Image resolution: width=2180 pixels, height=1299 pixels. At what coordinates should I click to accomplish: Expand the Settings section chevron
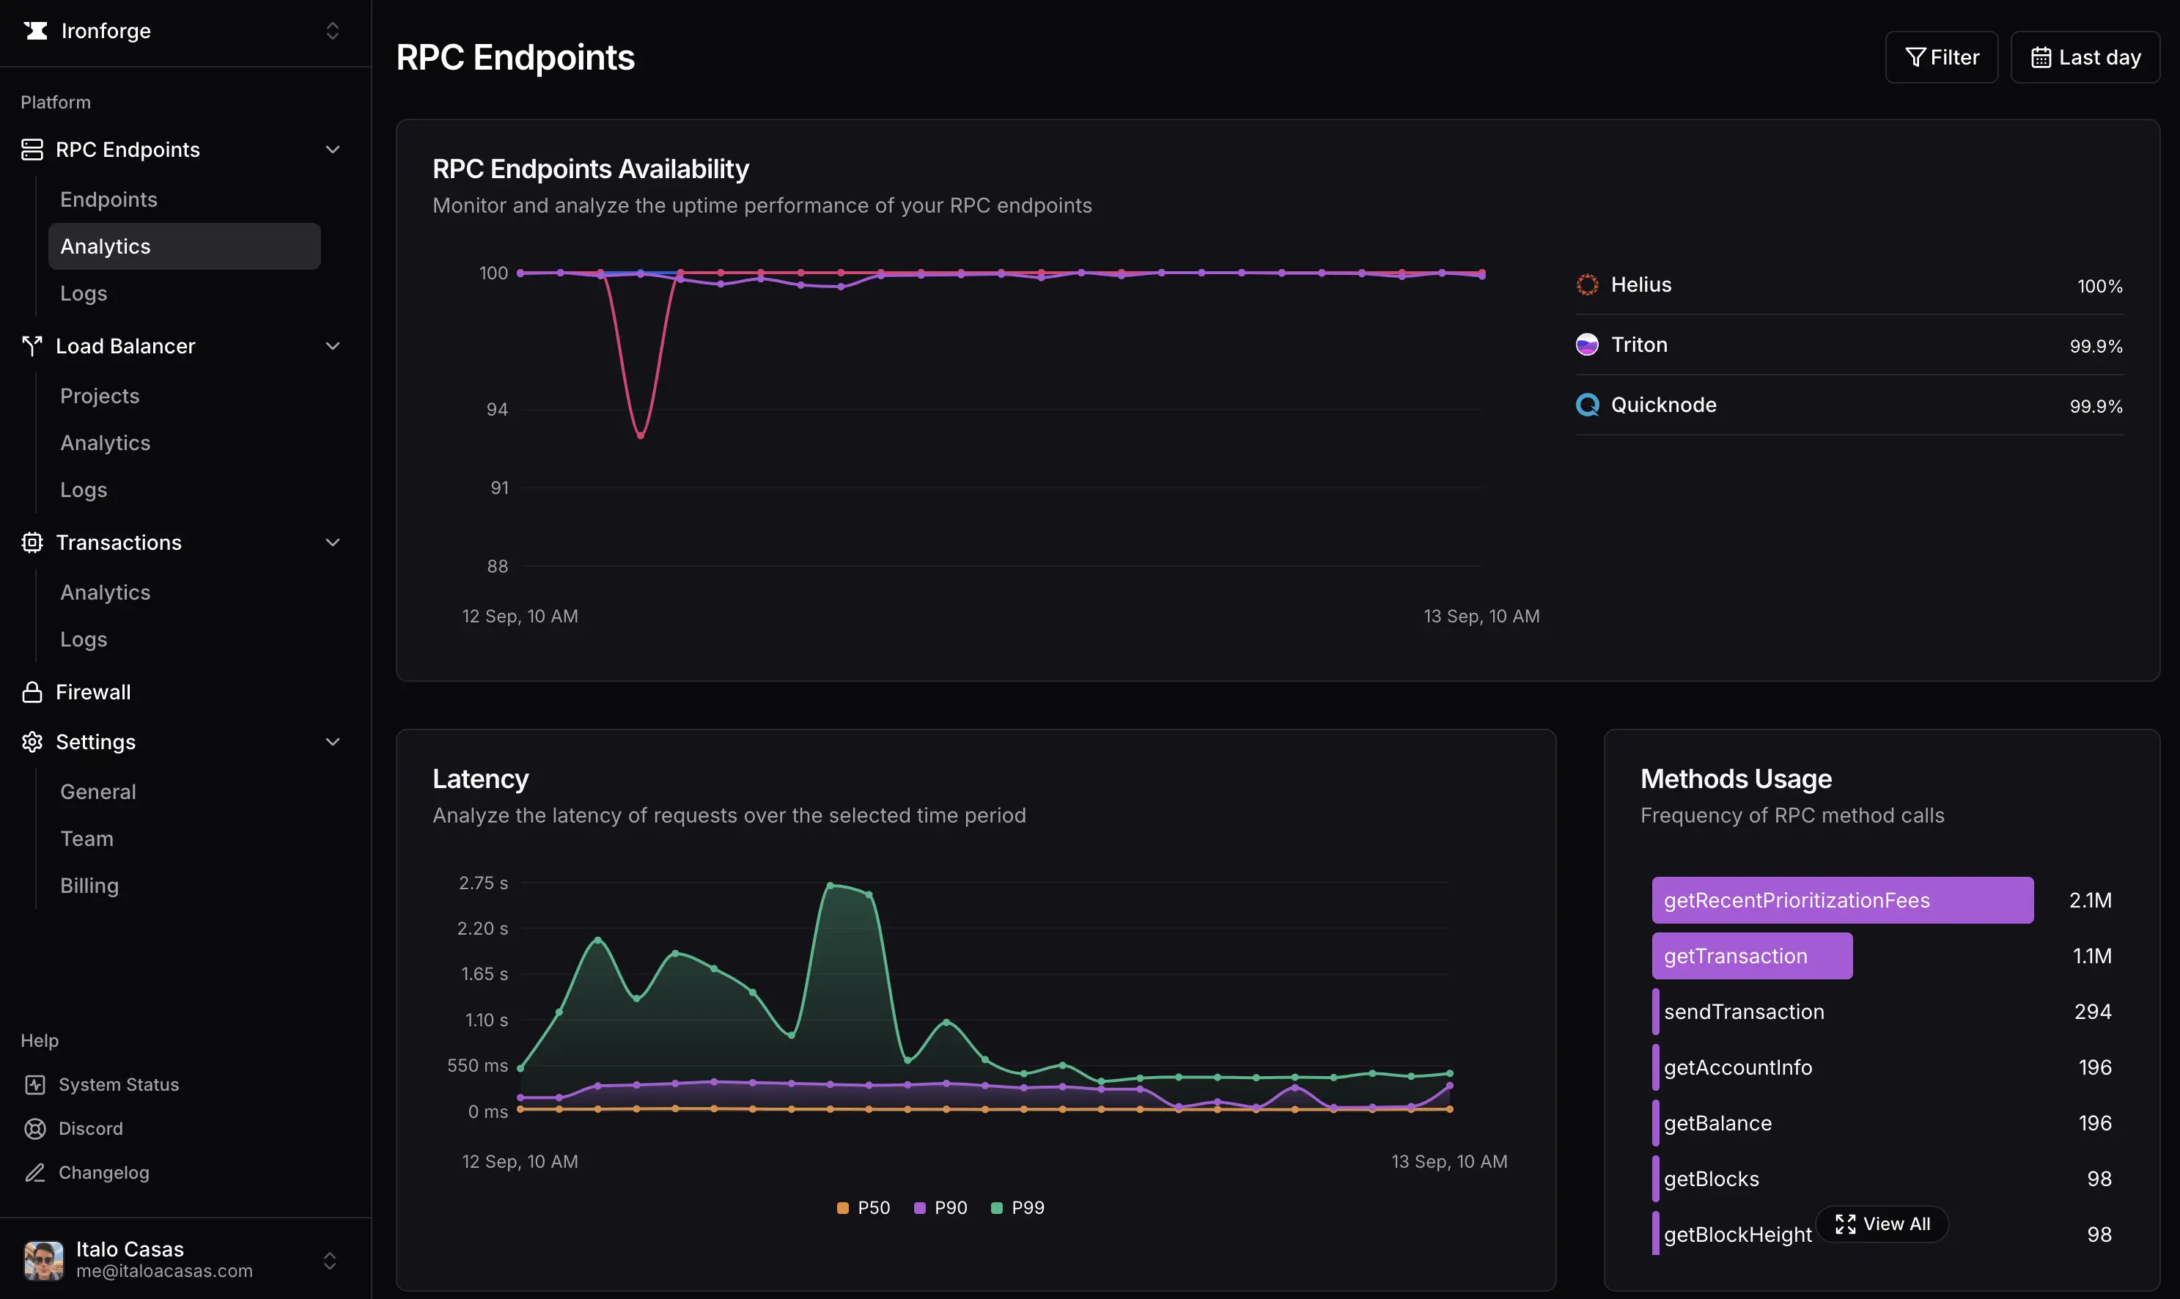(x=333, y=741)
